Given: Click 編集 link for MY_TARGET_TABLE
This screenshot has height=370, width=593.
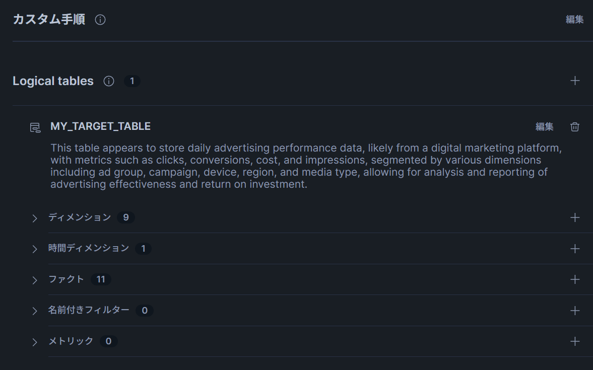Looking at the screenshot, I should 544,127.
